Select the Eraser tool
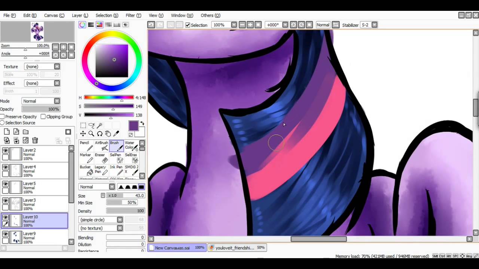This screenshot has width=479, height=269. [101, 158]
